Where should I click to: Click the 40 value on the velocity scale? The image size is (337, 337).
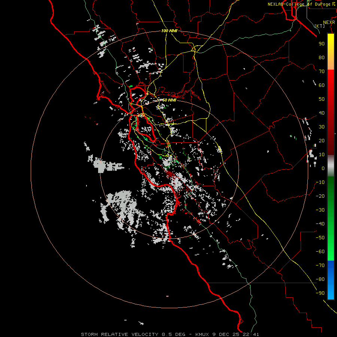tap(322, 113)
